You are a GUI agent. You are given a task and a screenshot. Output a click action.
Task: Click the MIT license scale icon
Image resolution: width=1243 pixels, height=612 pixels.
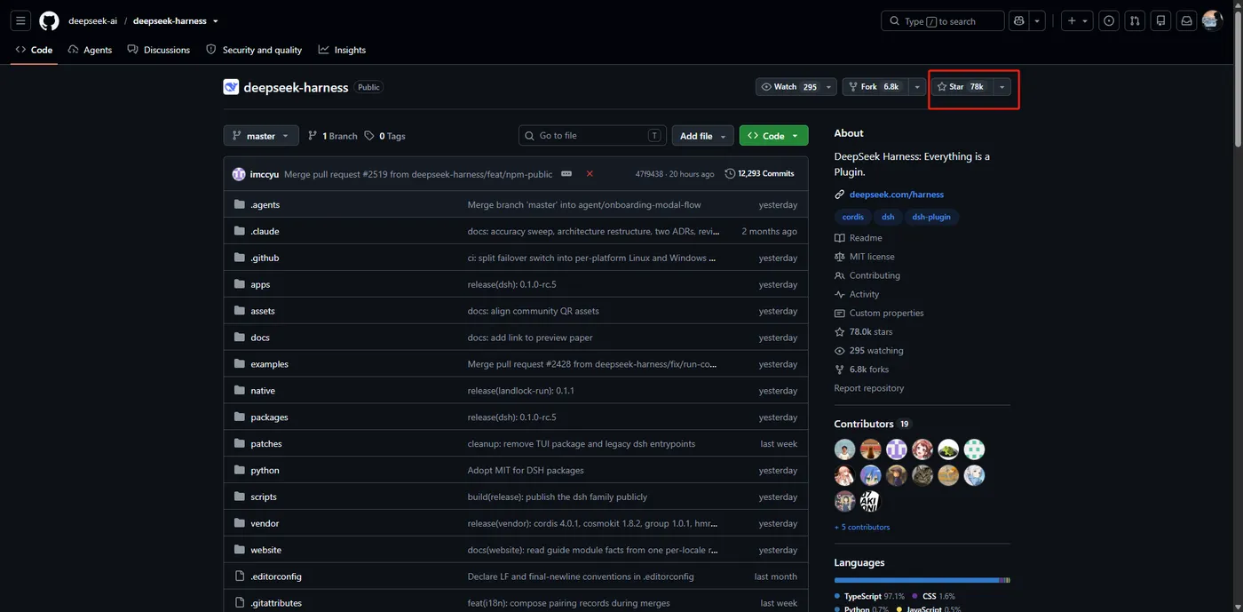(x=840, y=257)
